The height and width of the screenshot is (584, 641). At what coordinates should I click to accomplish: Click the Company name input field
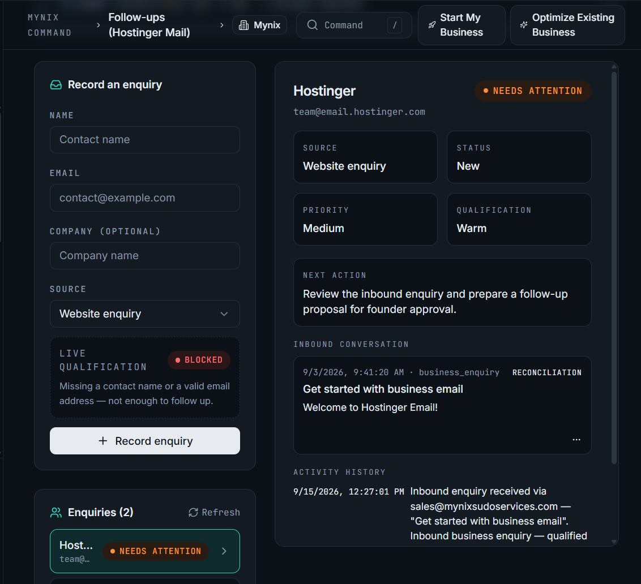tap(145, 256)
